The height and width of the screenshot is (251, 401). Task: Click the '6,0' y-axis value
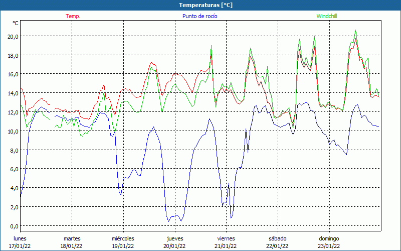point(15,169)
